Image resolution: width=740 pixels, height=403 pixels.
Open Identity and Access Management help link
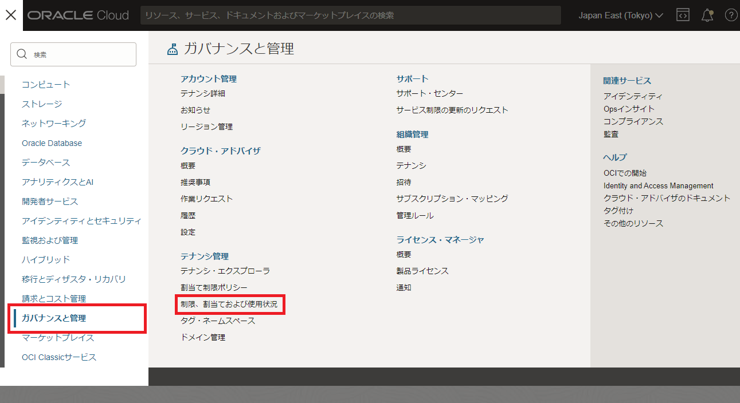pos(658,185)
